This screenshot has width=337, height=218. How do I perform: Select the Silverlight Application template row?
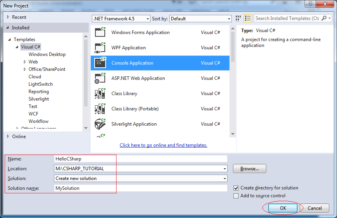160,124
